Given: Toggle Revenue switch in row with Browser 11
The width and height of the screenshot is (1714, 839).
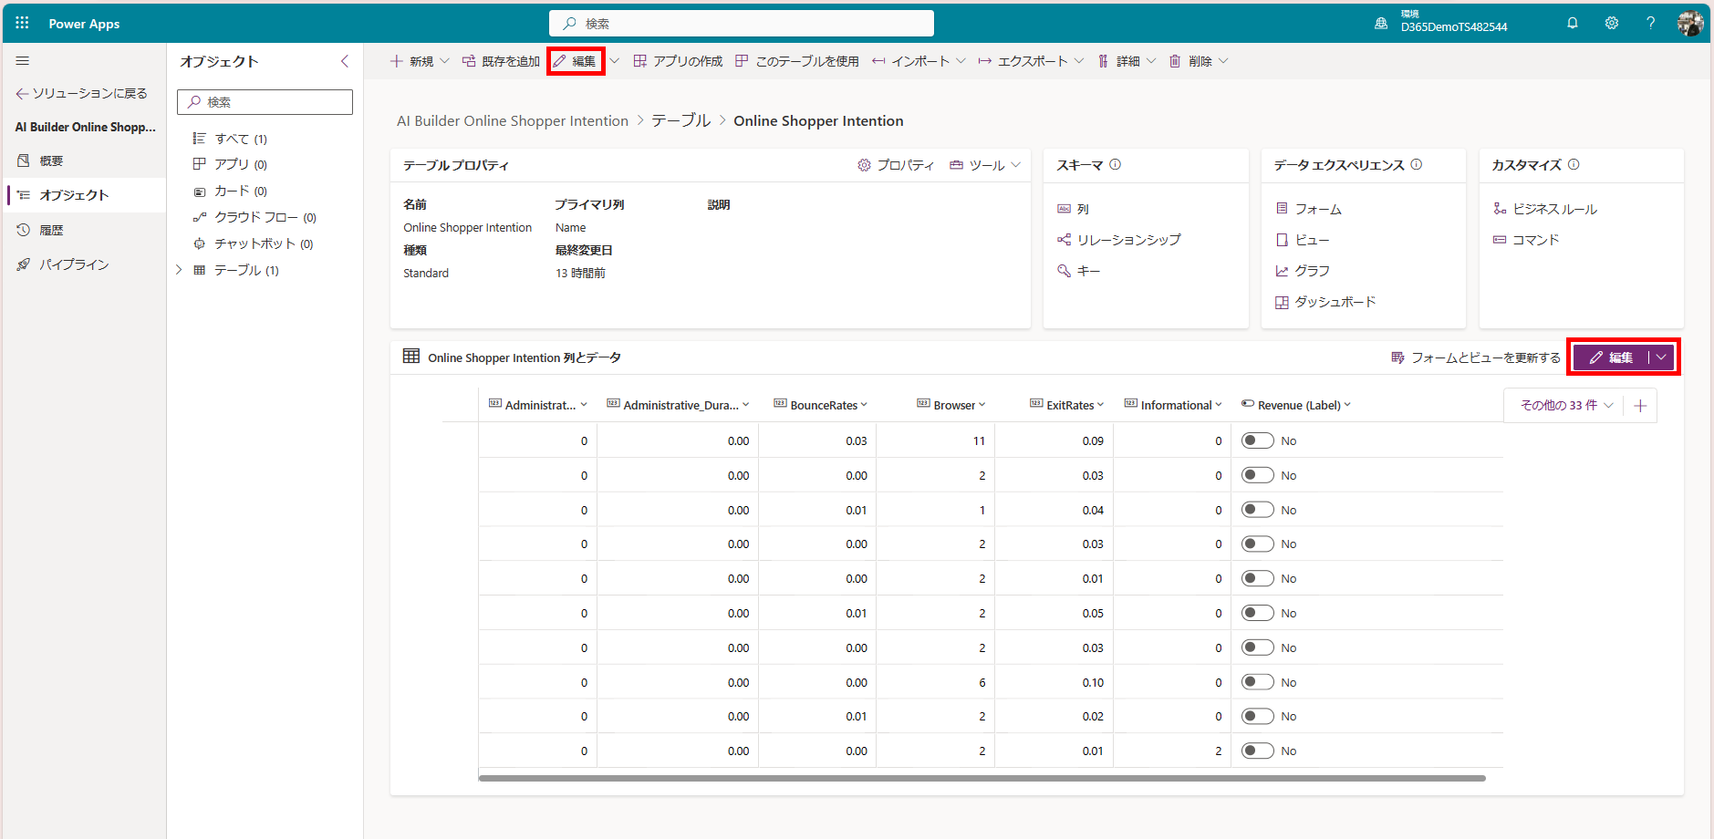Looking at the screenshot, I should [x=1258, y=440].
